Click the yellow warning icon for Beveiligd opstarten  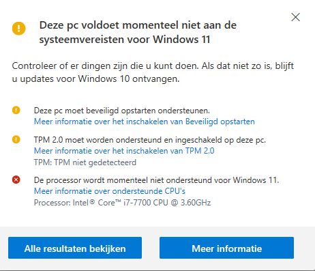[16, 110]
